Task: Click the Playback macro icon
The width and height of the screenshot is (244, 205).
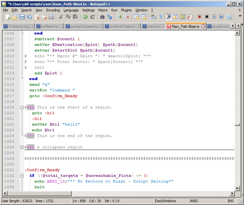Action: click(x=214, y=17)
